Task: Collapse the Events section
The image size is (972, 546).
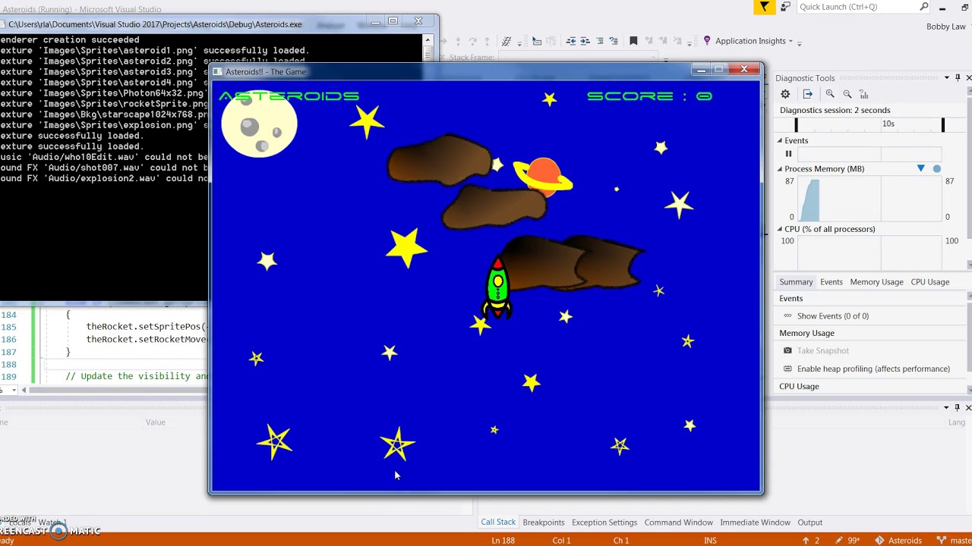Action: pos(779,140)
